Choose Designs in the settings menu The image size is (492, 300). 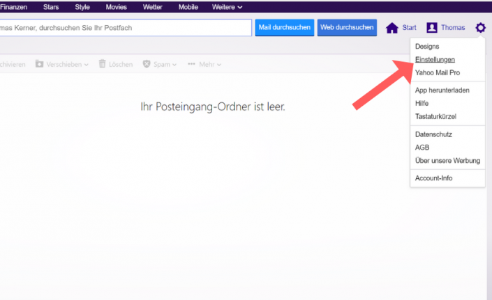pos(427,46)
